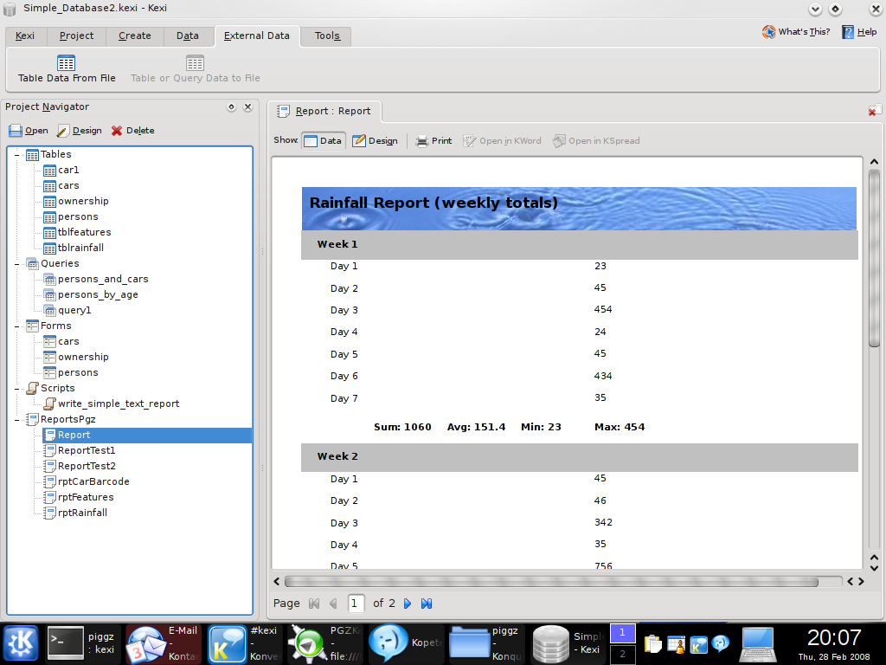The width and height of the screenshot is (886, 665).
Task: Open the KDE application launcher menu
Action: click(21, 643)
